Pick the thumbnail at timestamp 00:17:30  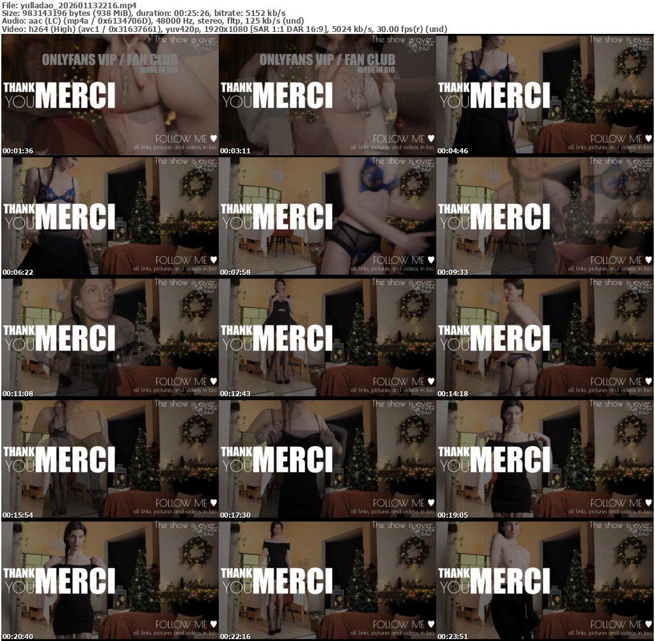click(327, 460)
